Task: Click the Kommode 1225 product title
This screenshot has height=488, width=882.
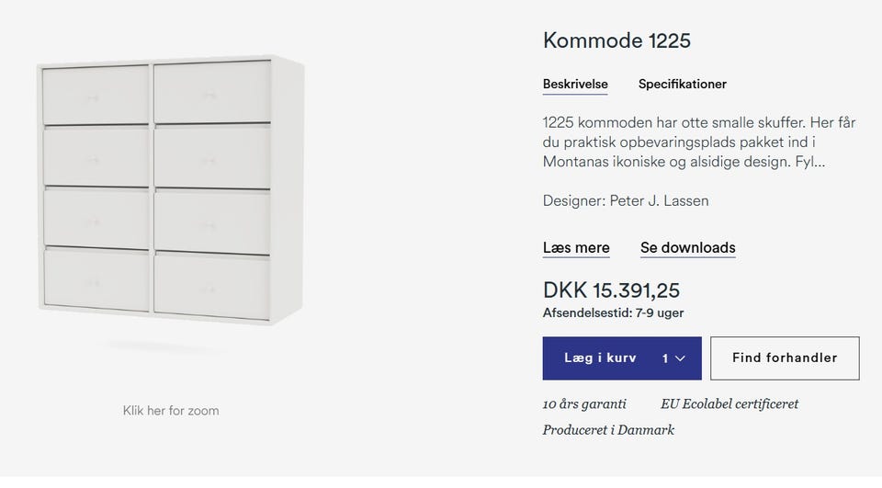Action: (x=616, y=40)
